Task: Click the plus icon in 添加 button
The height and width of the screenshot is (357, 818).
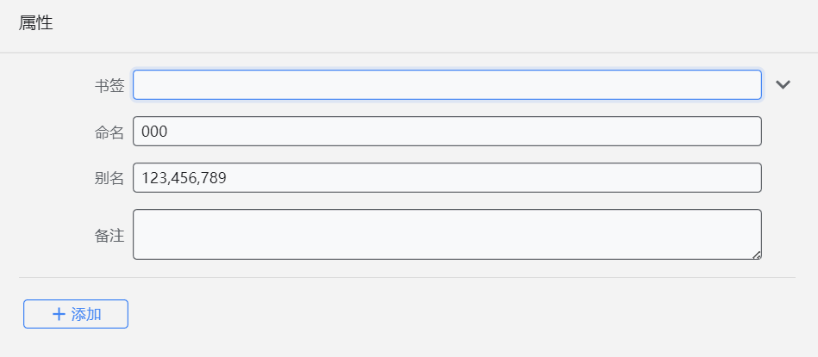Action: click(59, 314)
